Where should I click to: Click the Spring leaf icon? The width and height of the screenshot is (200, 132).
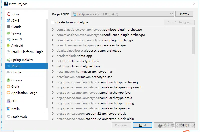[8, 33]
